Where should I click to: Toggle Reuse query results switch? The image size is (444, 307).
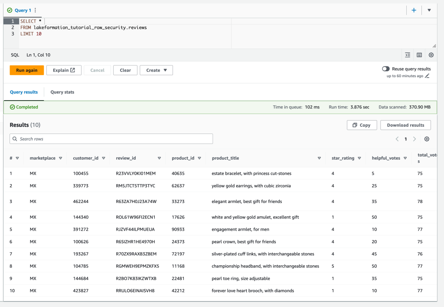pos(385,69)
